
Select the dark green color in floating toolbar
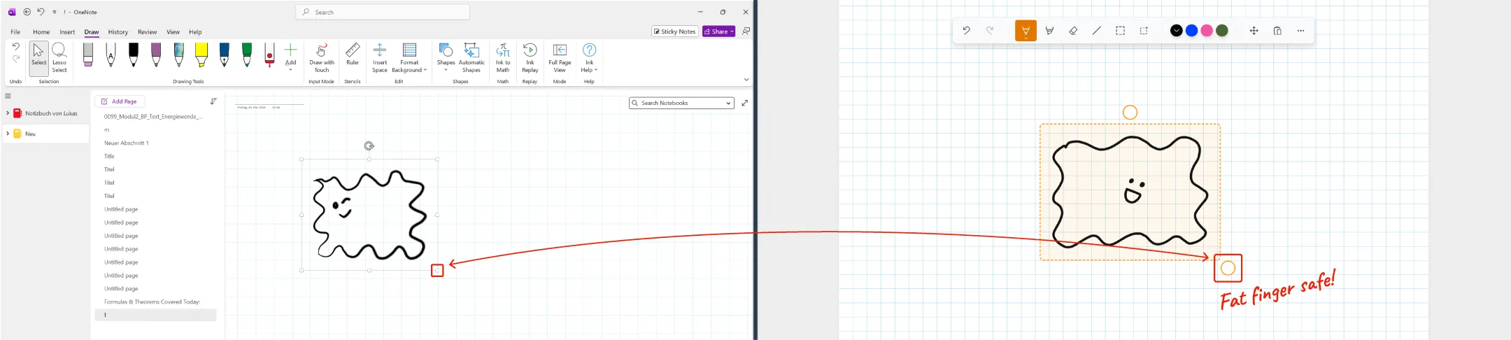1222,31
